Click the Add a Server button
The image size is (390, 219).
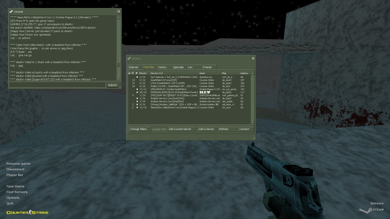207,129
